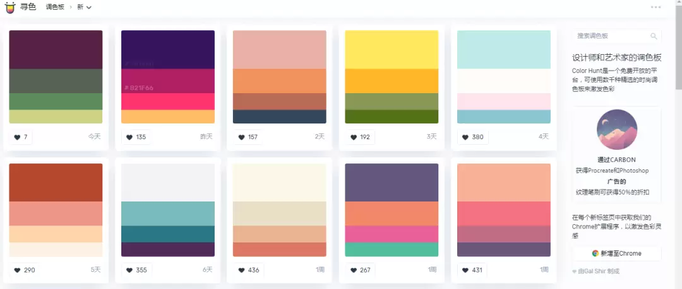Screen dimensions: 682x289
Task: Focus the 搜索调色板 search field
Action: 617,36
